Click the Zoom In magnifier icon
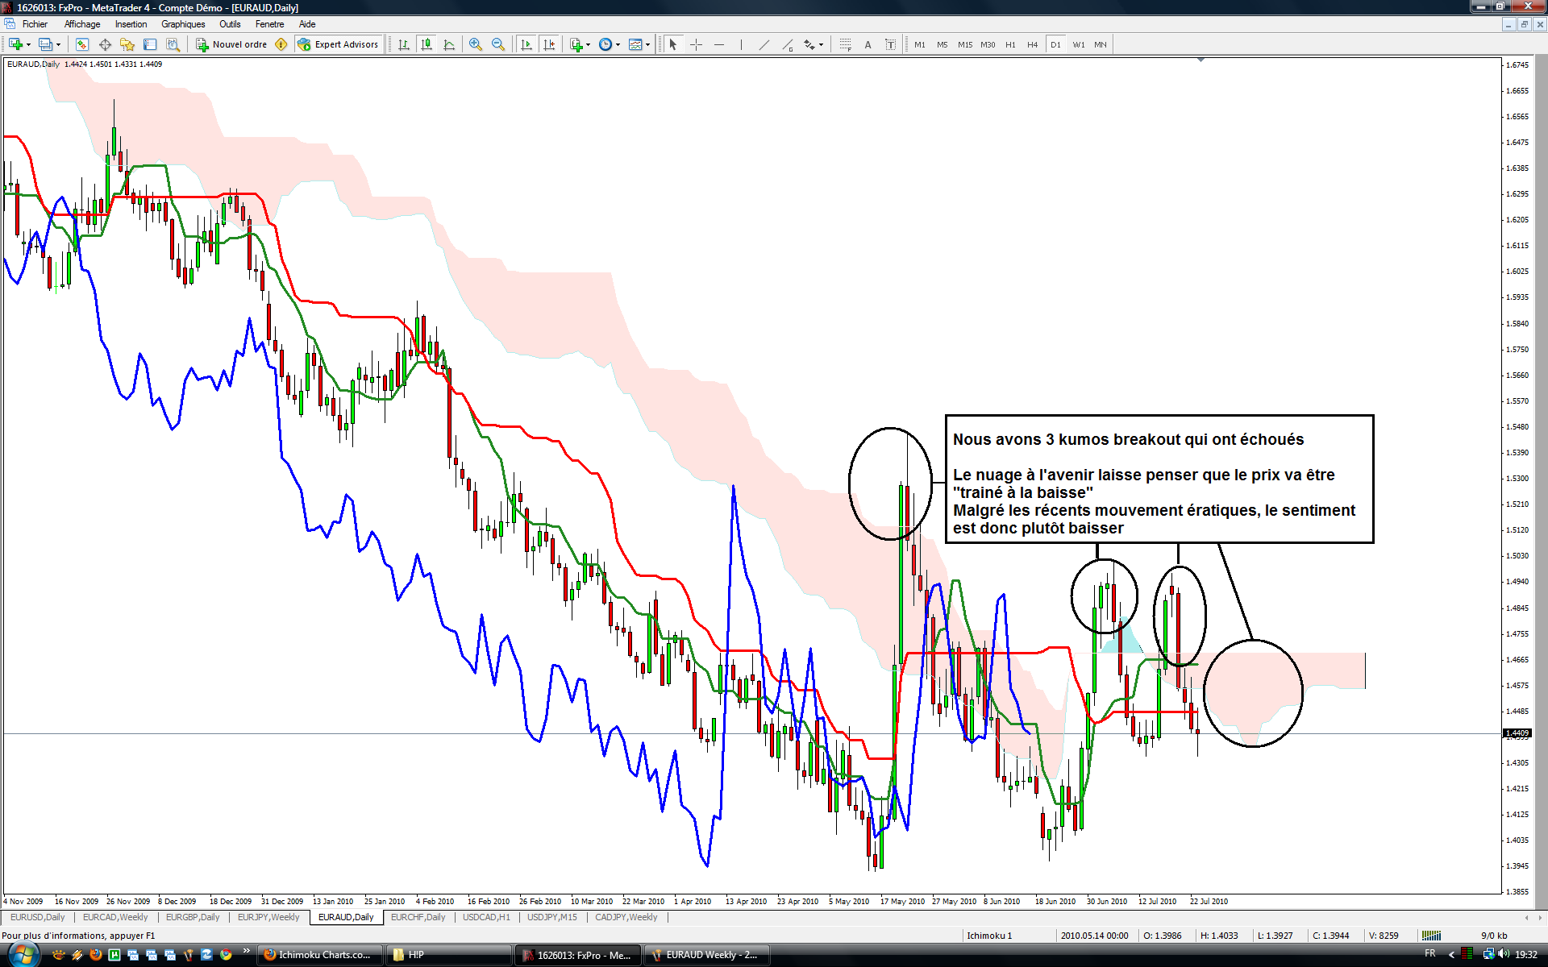This screenshot has height=967, width=1548. (476, 44)
